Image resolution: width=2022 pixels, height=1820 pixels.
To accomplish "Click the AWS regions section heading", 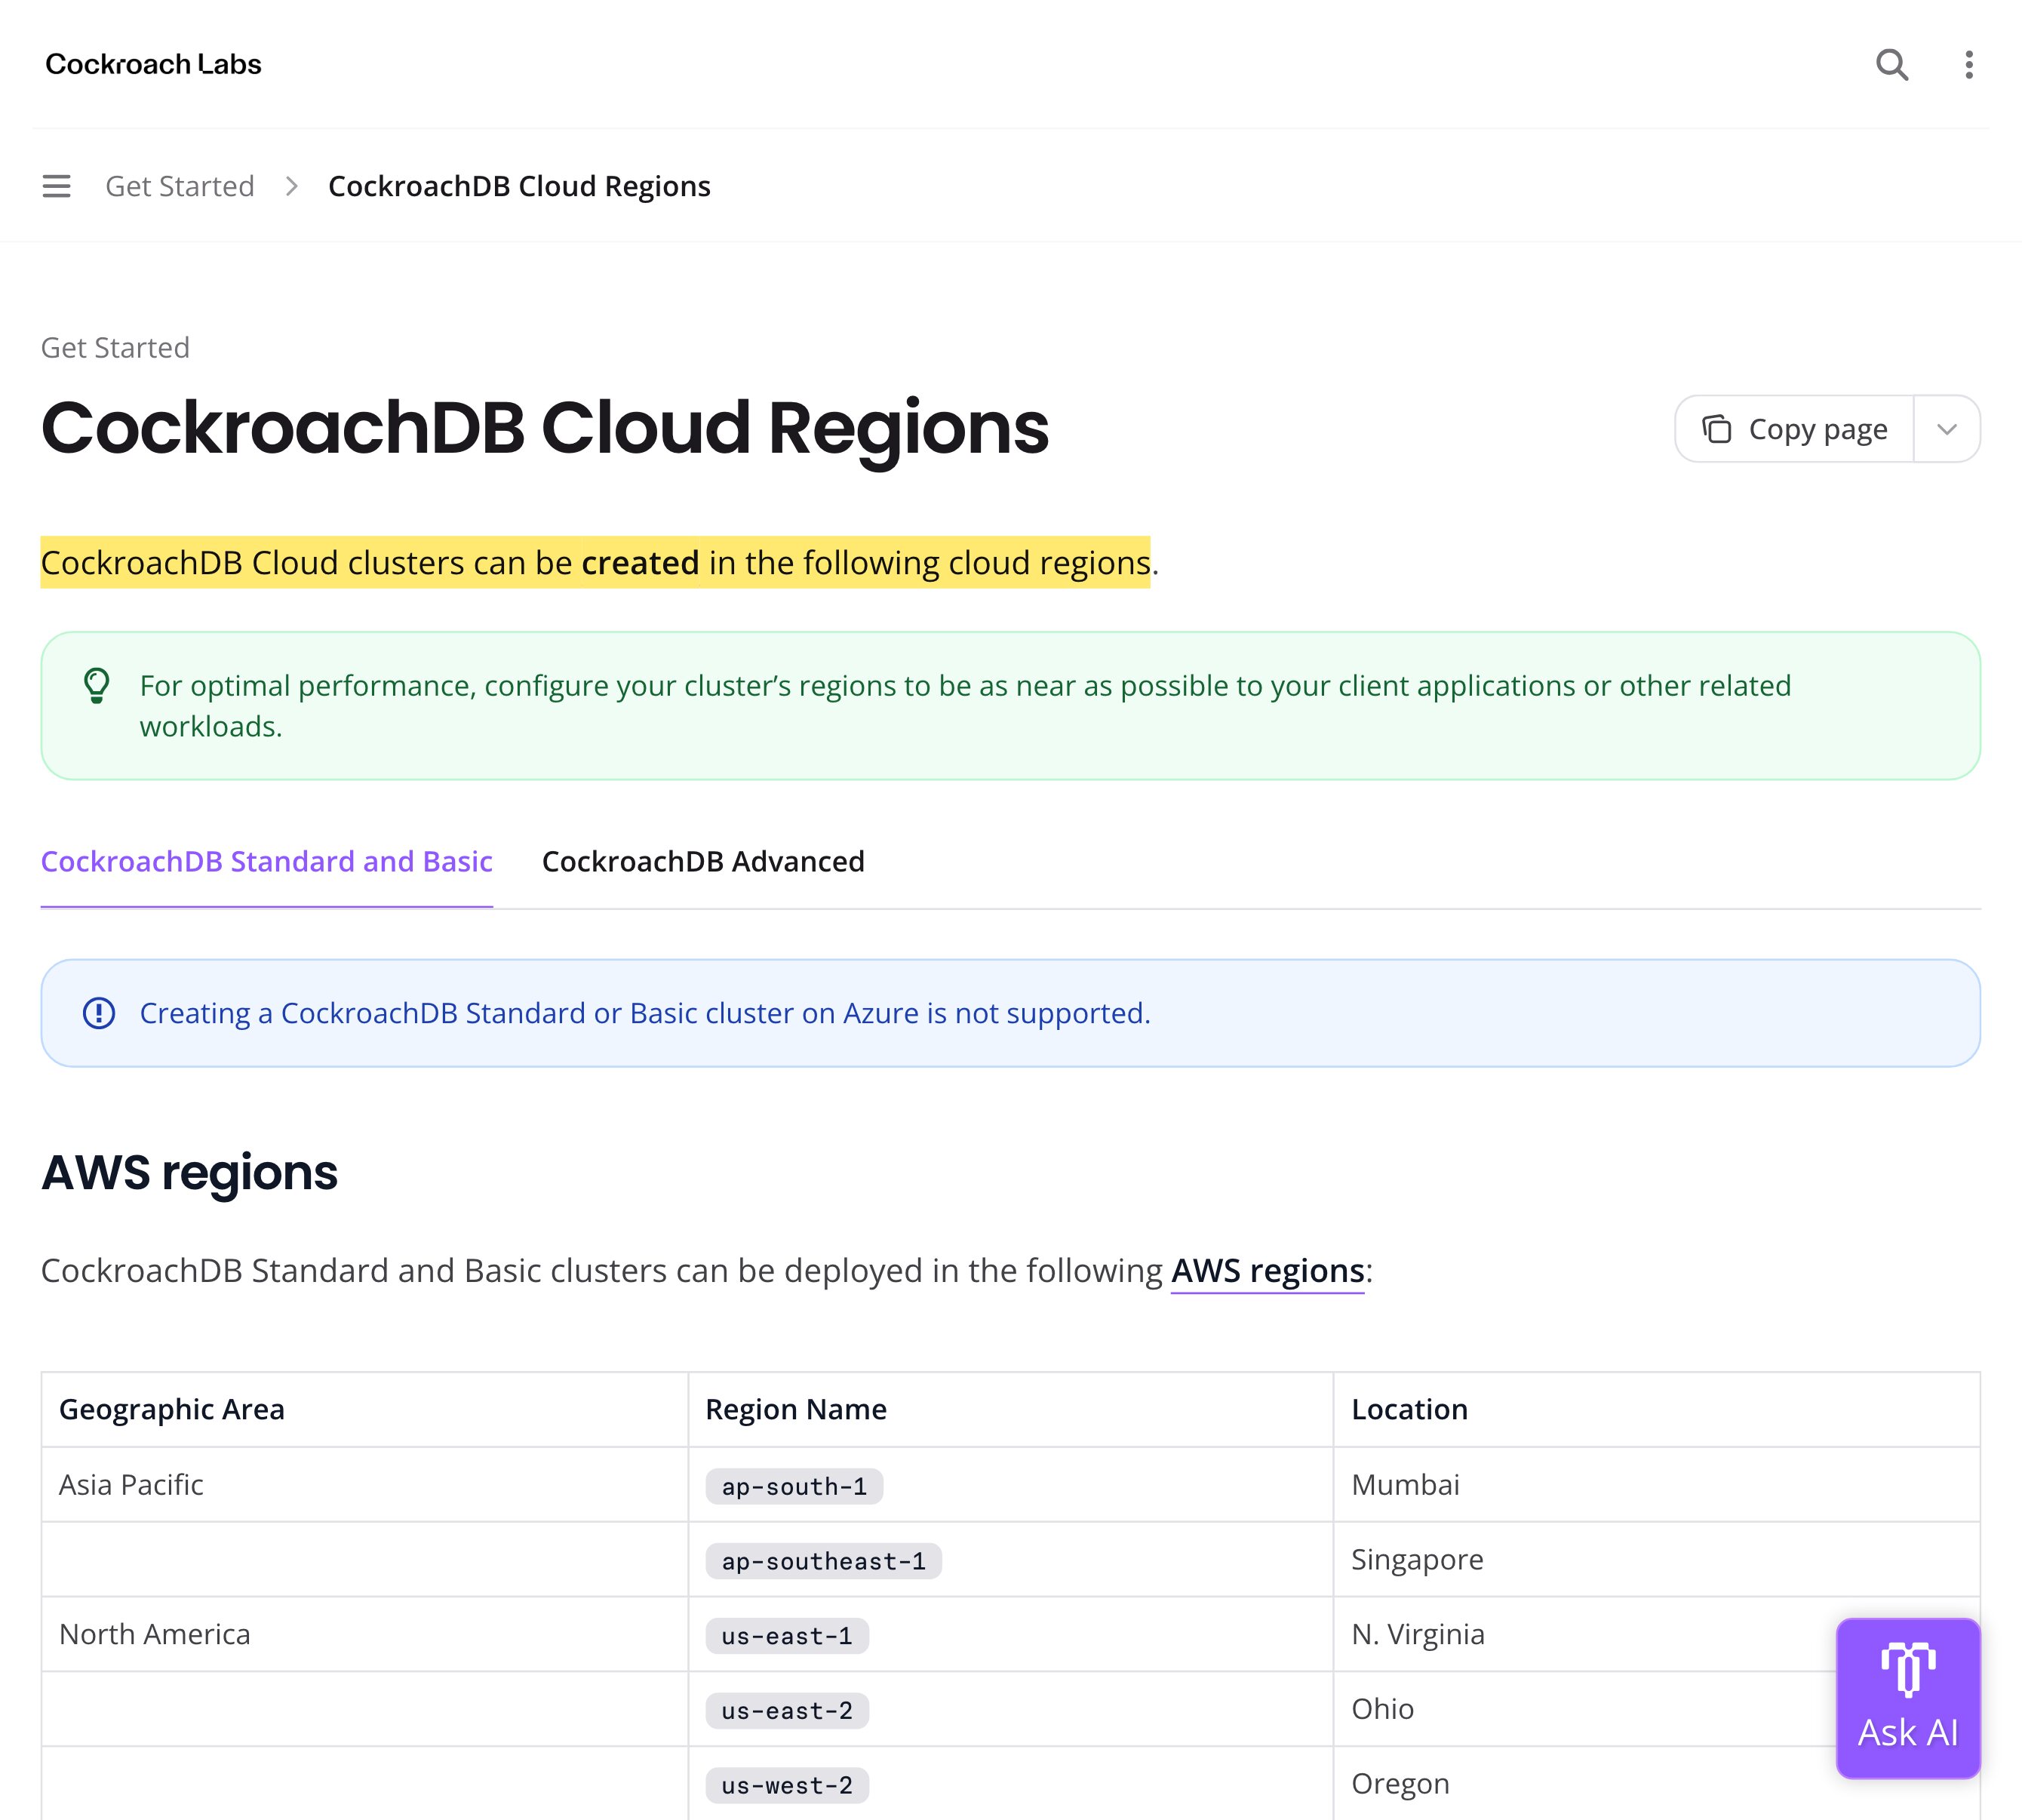I will (x=190, y=1173).
